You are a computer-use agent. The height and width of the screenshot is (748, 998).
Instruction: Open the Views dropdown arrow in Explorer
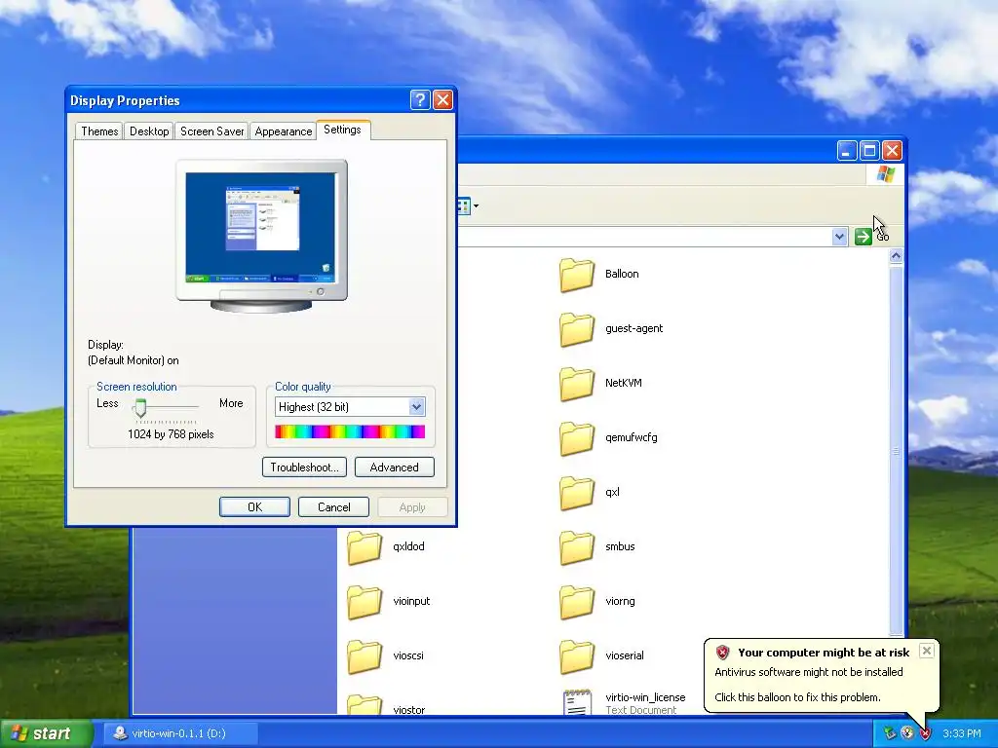[476, 206]
